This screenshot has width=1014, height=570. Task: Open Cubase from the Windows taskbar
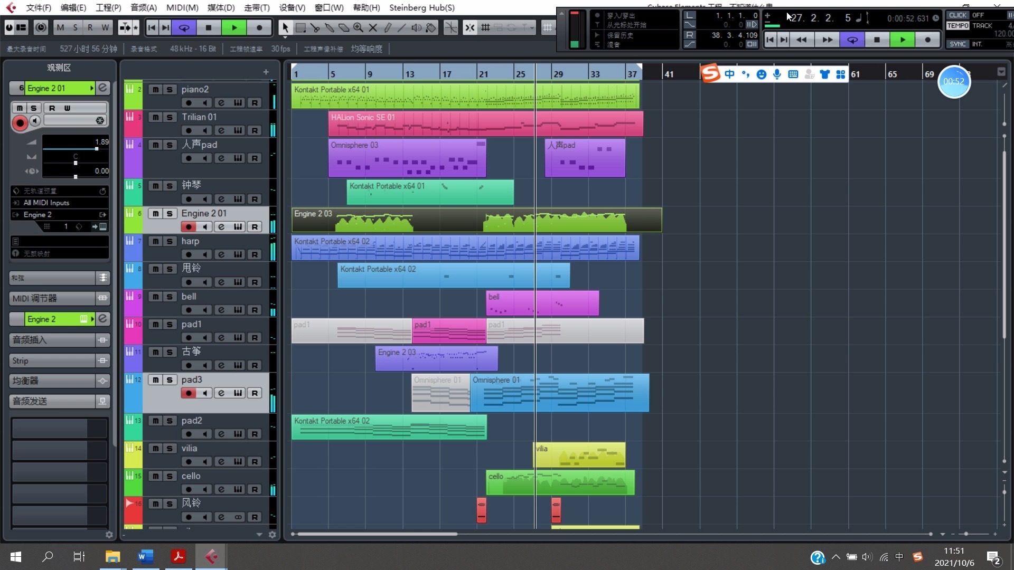coord(211,556)
